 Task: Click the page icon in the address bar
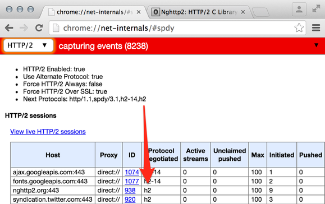click(56, 28)
